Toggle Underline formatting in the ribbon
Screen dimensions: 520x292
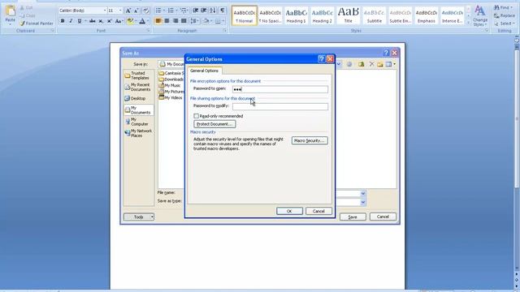(x=80, y=21)
